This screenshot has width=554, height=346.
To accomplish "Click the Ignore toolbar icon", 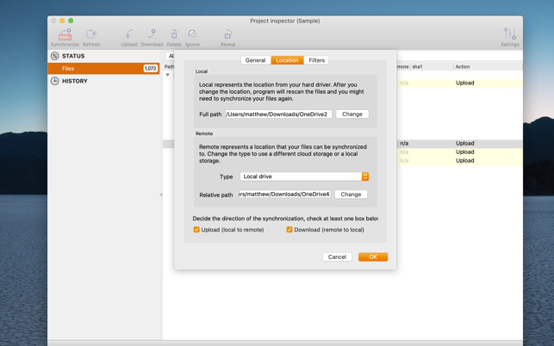I will (192, 34).
